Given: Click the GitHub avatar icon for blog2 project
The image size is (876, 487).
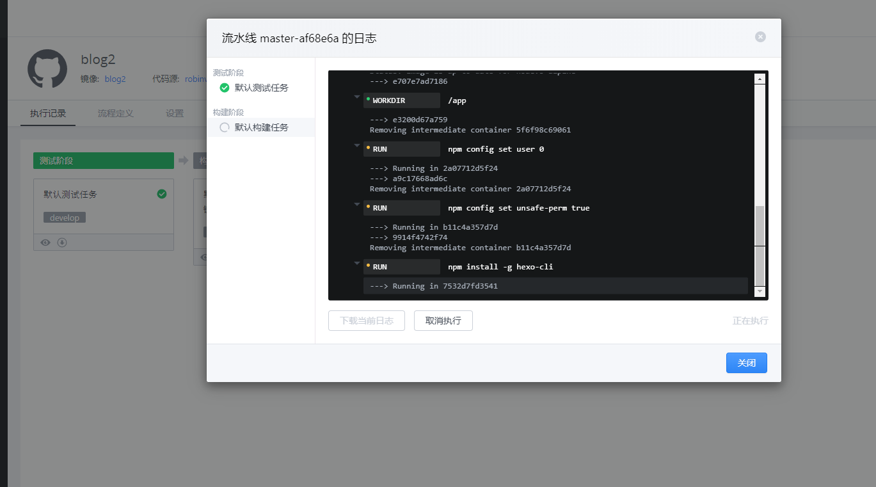Looking at the screenshot, I should pos(47,68).
